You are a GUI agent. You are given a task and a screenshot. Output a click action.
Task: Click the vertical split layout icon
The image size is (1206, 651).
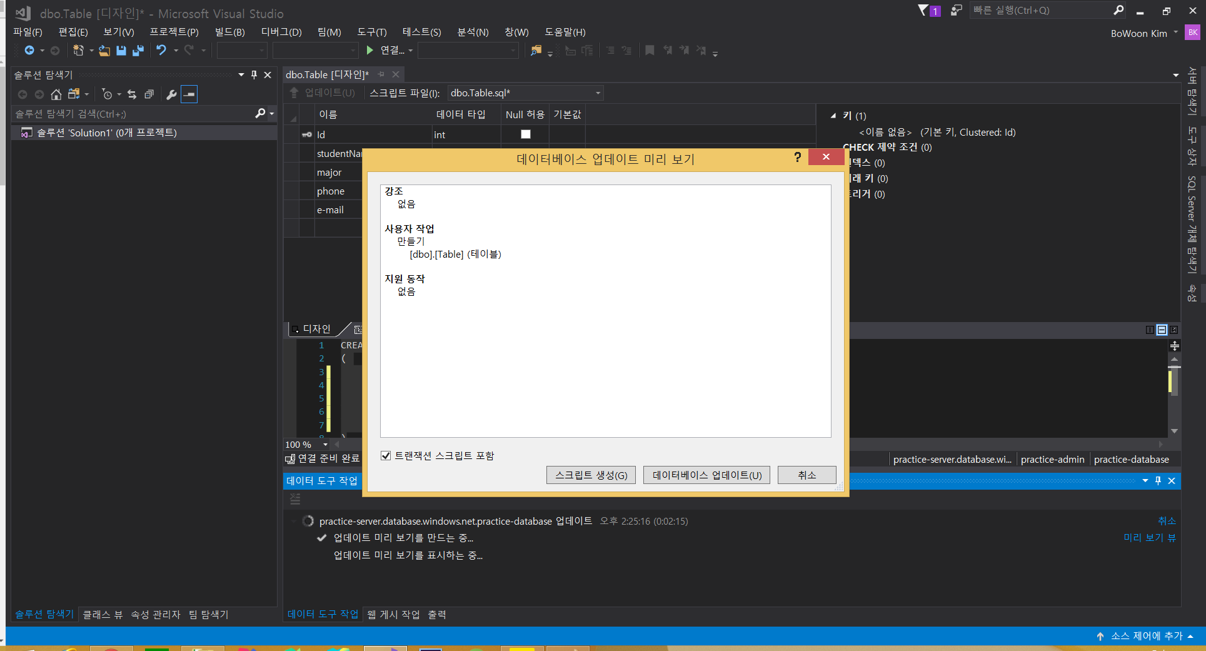(x=1150, y=330)
